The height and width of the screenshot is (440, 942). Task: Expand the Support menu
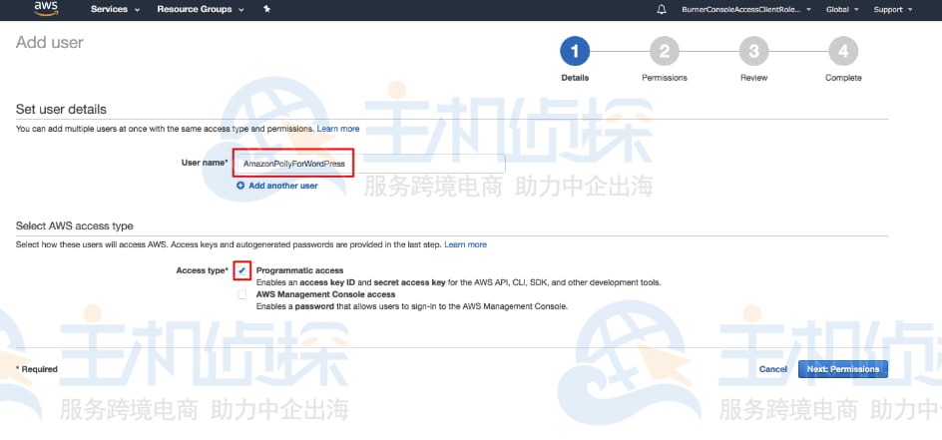pyautogui.click(x=892, y=10)
